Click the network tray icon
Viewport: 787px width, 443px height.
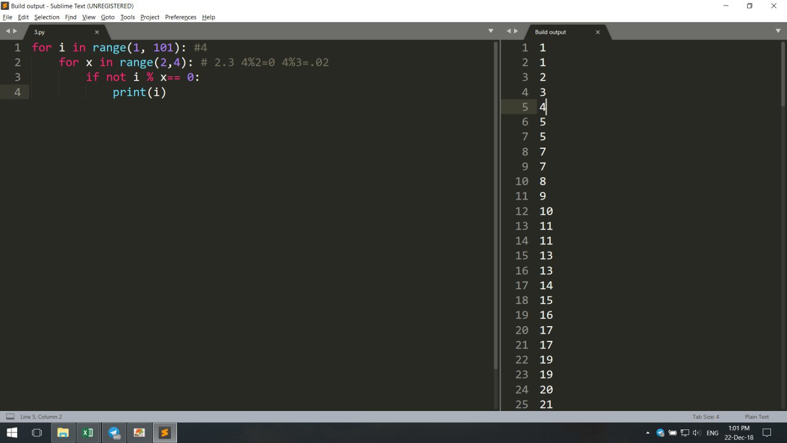coord(685,433)
